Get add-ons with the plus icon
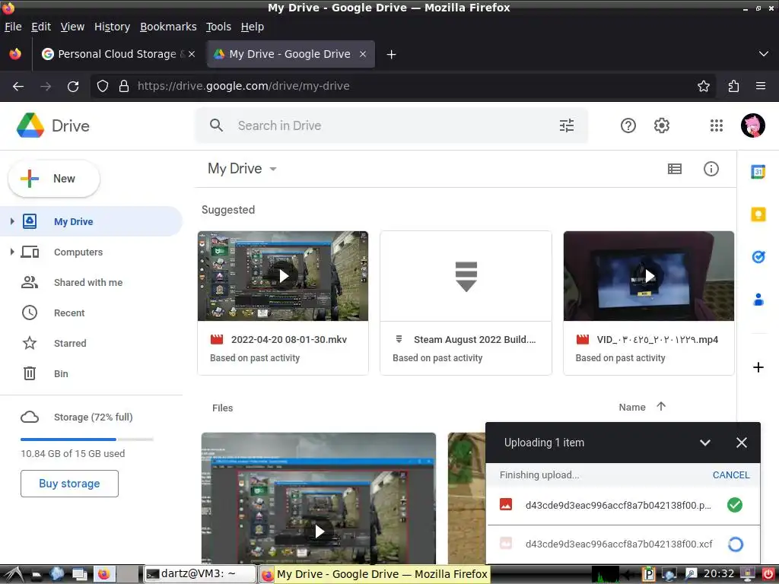 758,367
